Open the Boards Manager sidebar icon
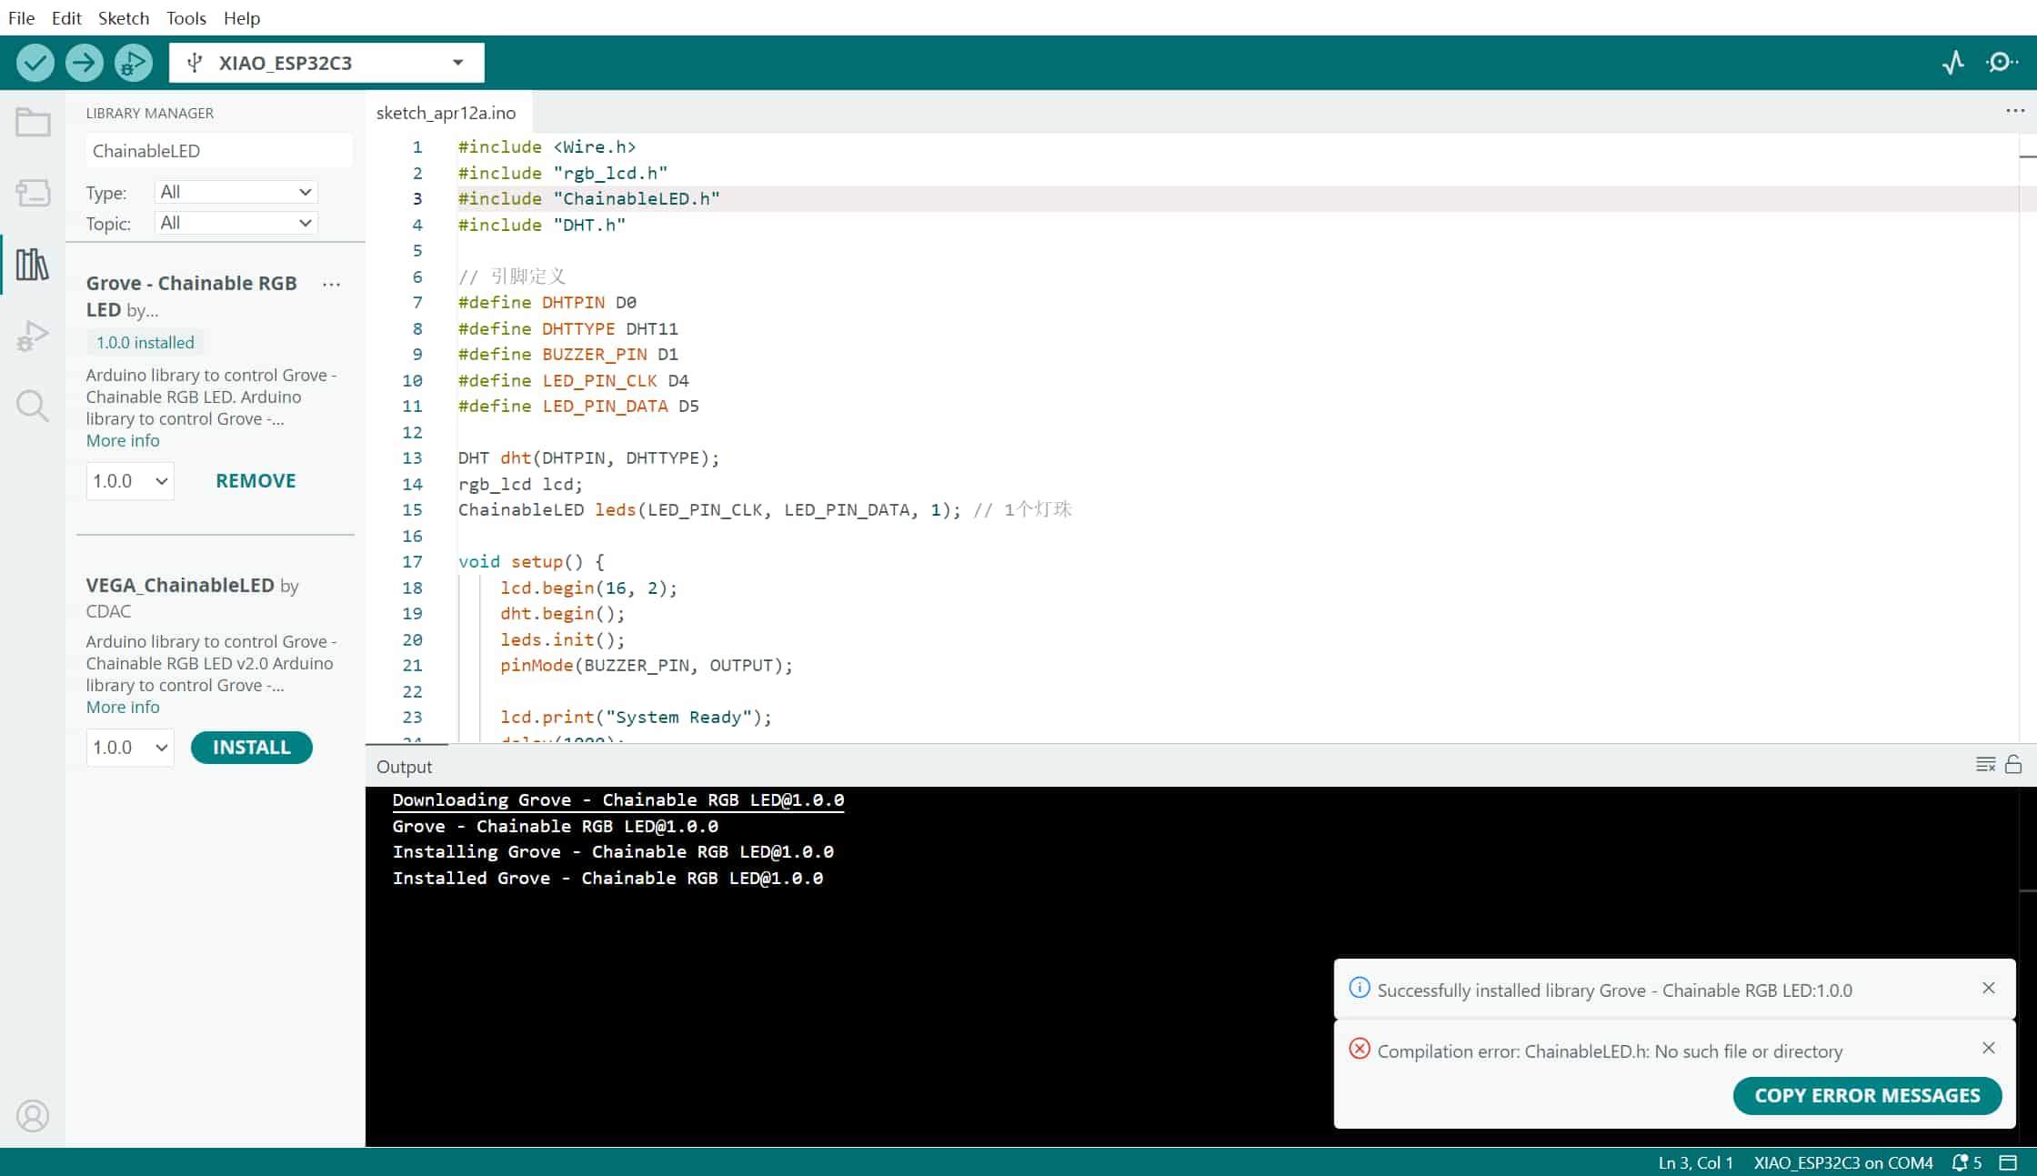This screenshot has height=1176, width=2037. click(33, 193)
